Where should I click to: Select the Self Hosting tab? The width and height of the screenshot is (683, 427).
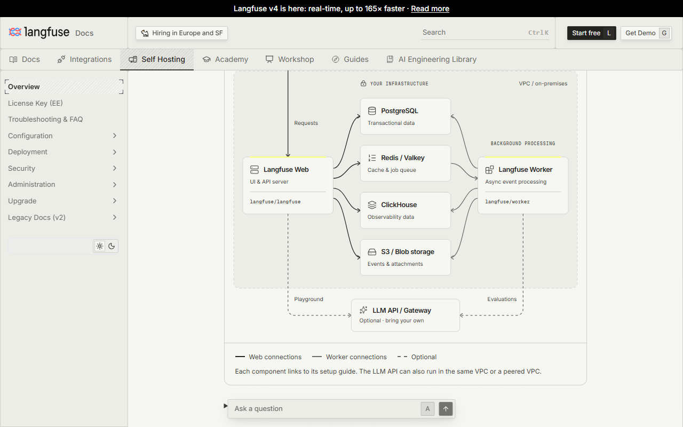(157, 59)
